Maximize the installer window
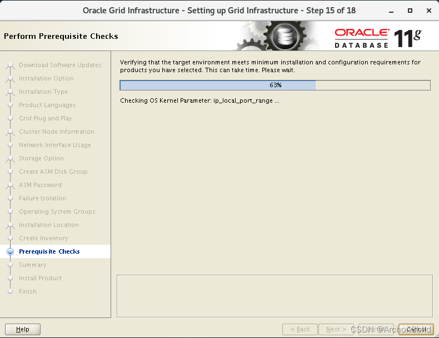Viewport: 439px width, 338px height. tap(410, 11)
